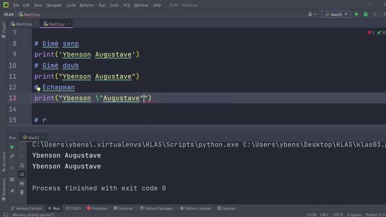Open the Python Packages tool window
This screenshot has height=217, width=386.
[156, 209]
